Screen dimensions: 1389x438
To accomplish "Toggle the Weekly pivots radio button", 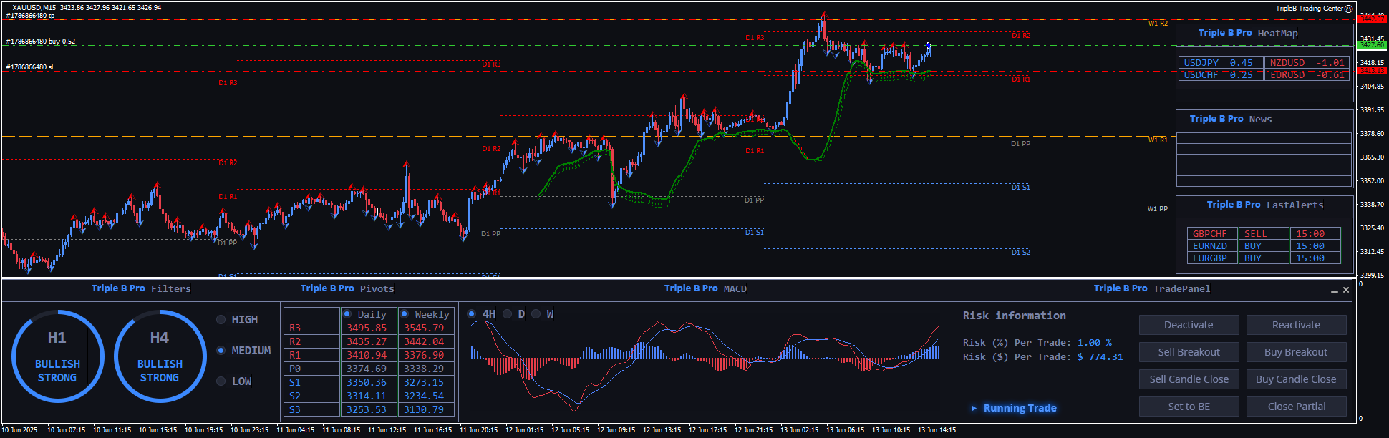I will click(405, 314).
